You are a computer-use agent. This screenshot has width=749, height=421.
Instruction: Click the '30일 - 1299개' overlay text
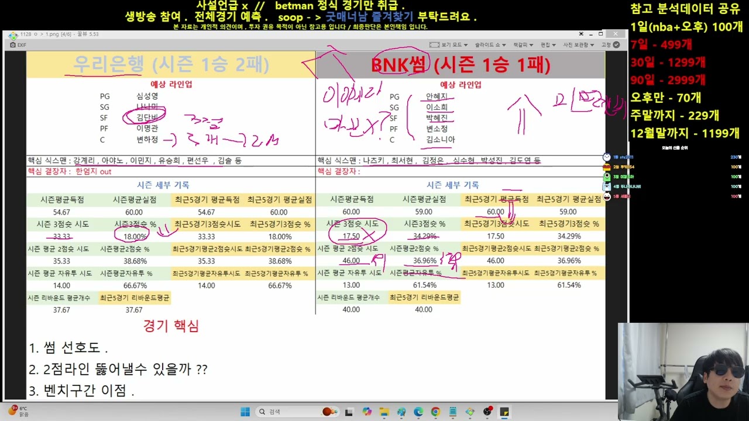pyautogui.click(x=668, y=62)
